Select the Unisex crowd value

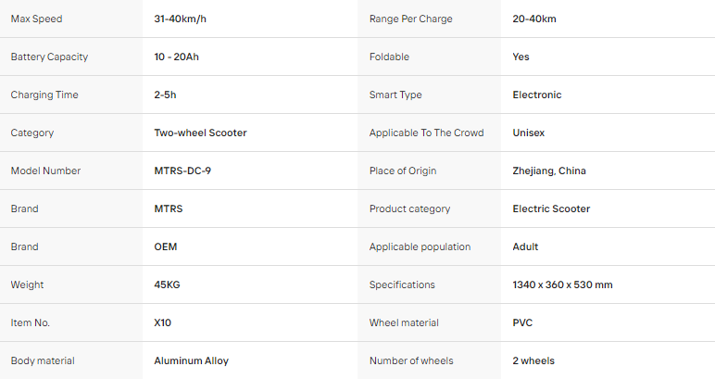pos(529,133)
